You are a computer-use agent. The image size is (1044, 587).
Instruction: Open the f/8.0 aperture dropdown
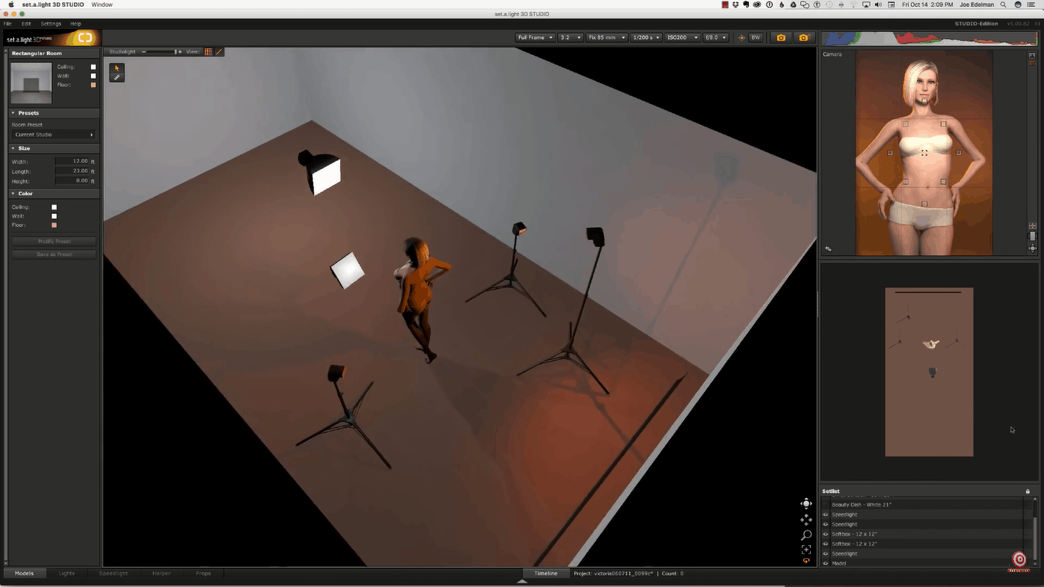(715, 37)
